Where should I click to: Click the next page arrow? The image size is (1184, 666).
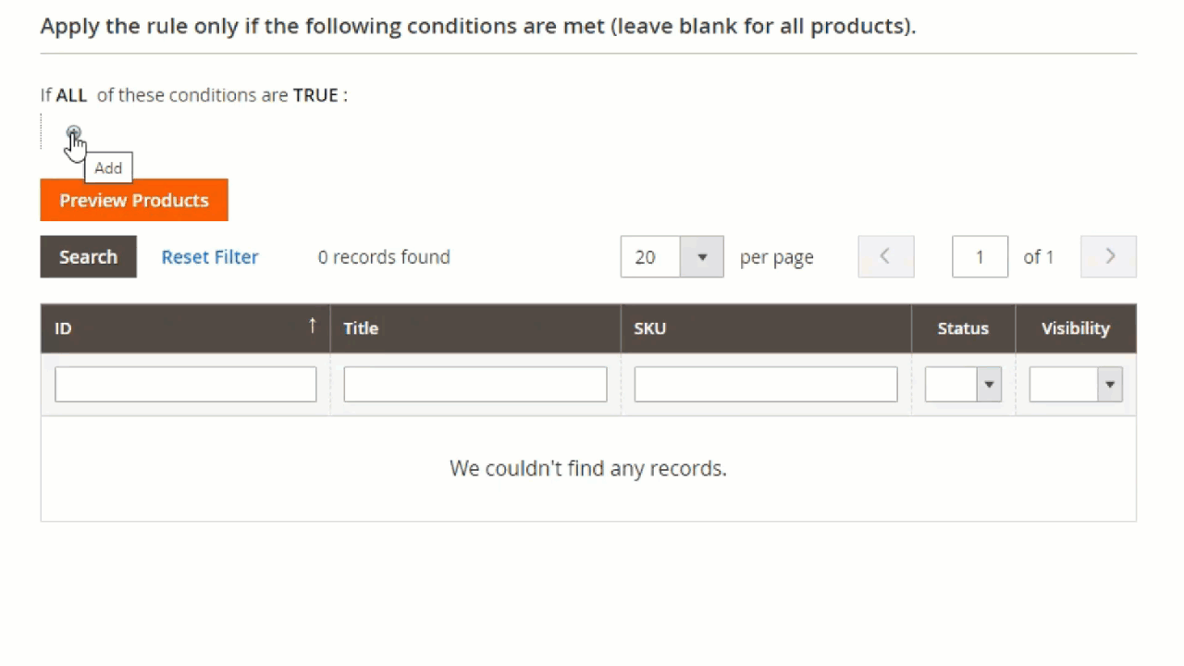coord(1108,256)
